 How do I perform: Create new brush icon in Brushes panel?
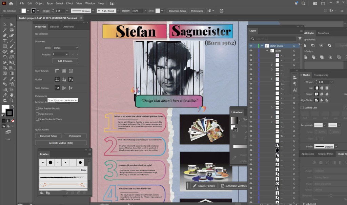79,193
